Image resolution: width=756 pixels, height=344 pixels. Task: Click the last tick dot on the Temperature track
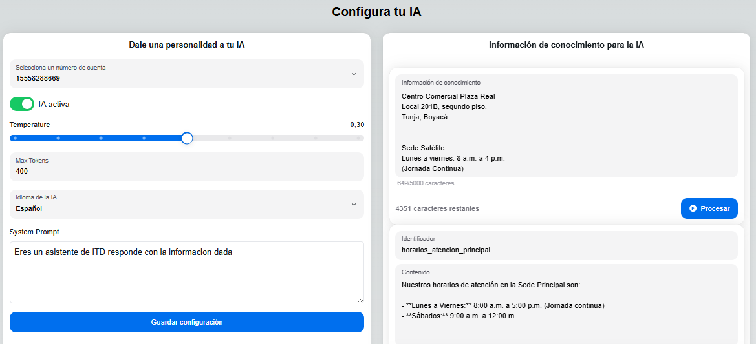pos(358,137)
